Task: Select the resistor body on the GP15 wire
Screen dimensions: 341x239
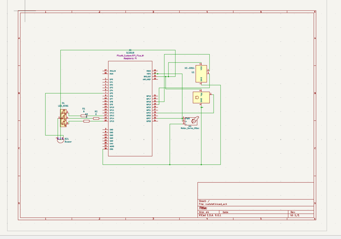Action: pos(86,121)
